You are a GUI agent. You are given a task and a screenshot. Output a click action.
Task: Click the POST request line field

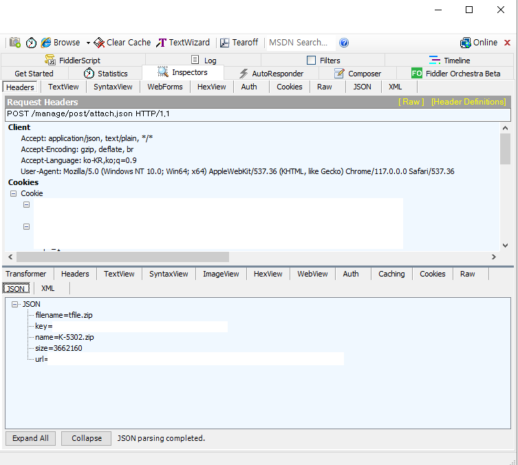coord(258,114)
